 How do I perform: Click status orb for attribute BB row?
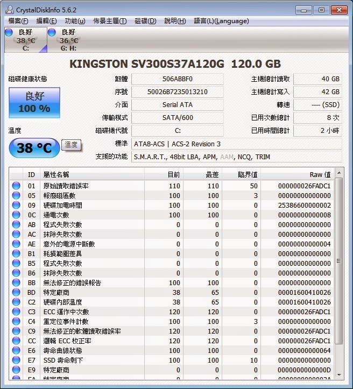[16, 282]
